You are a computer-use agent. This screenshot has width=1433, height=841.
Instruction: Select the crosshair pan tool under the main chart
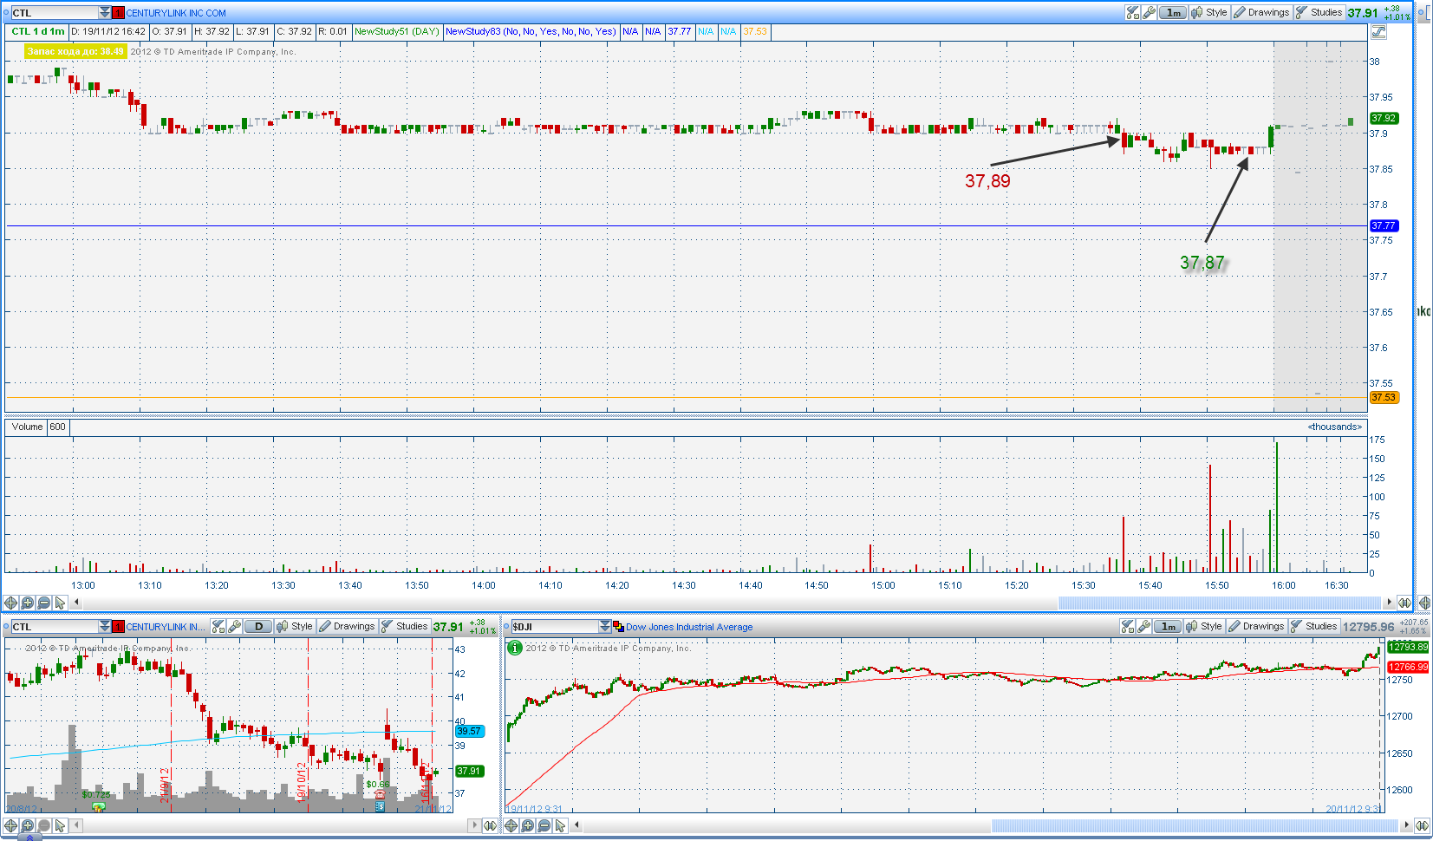10,603
